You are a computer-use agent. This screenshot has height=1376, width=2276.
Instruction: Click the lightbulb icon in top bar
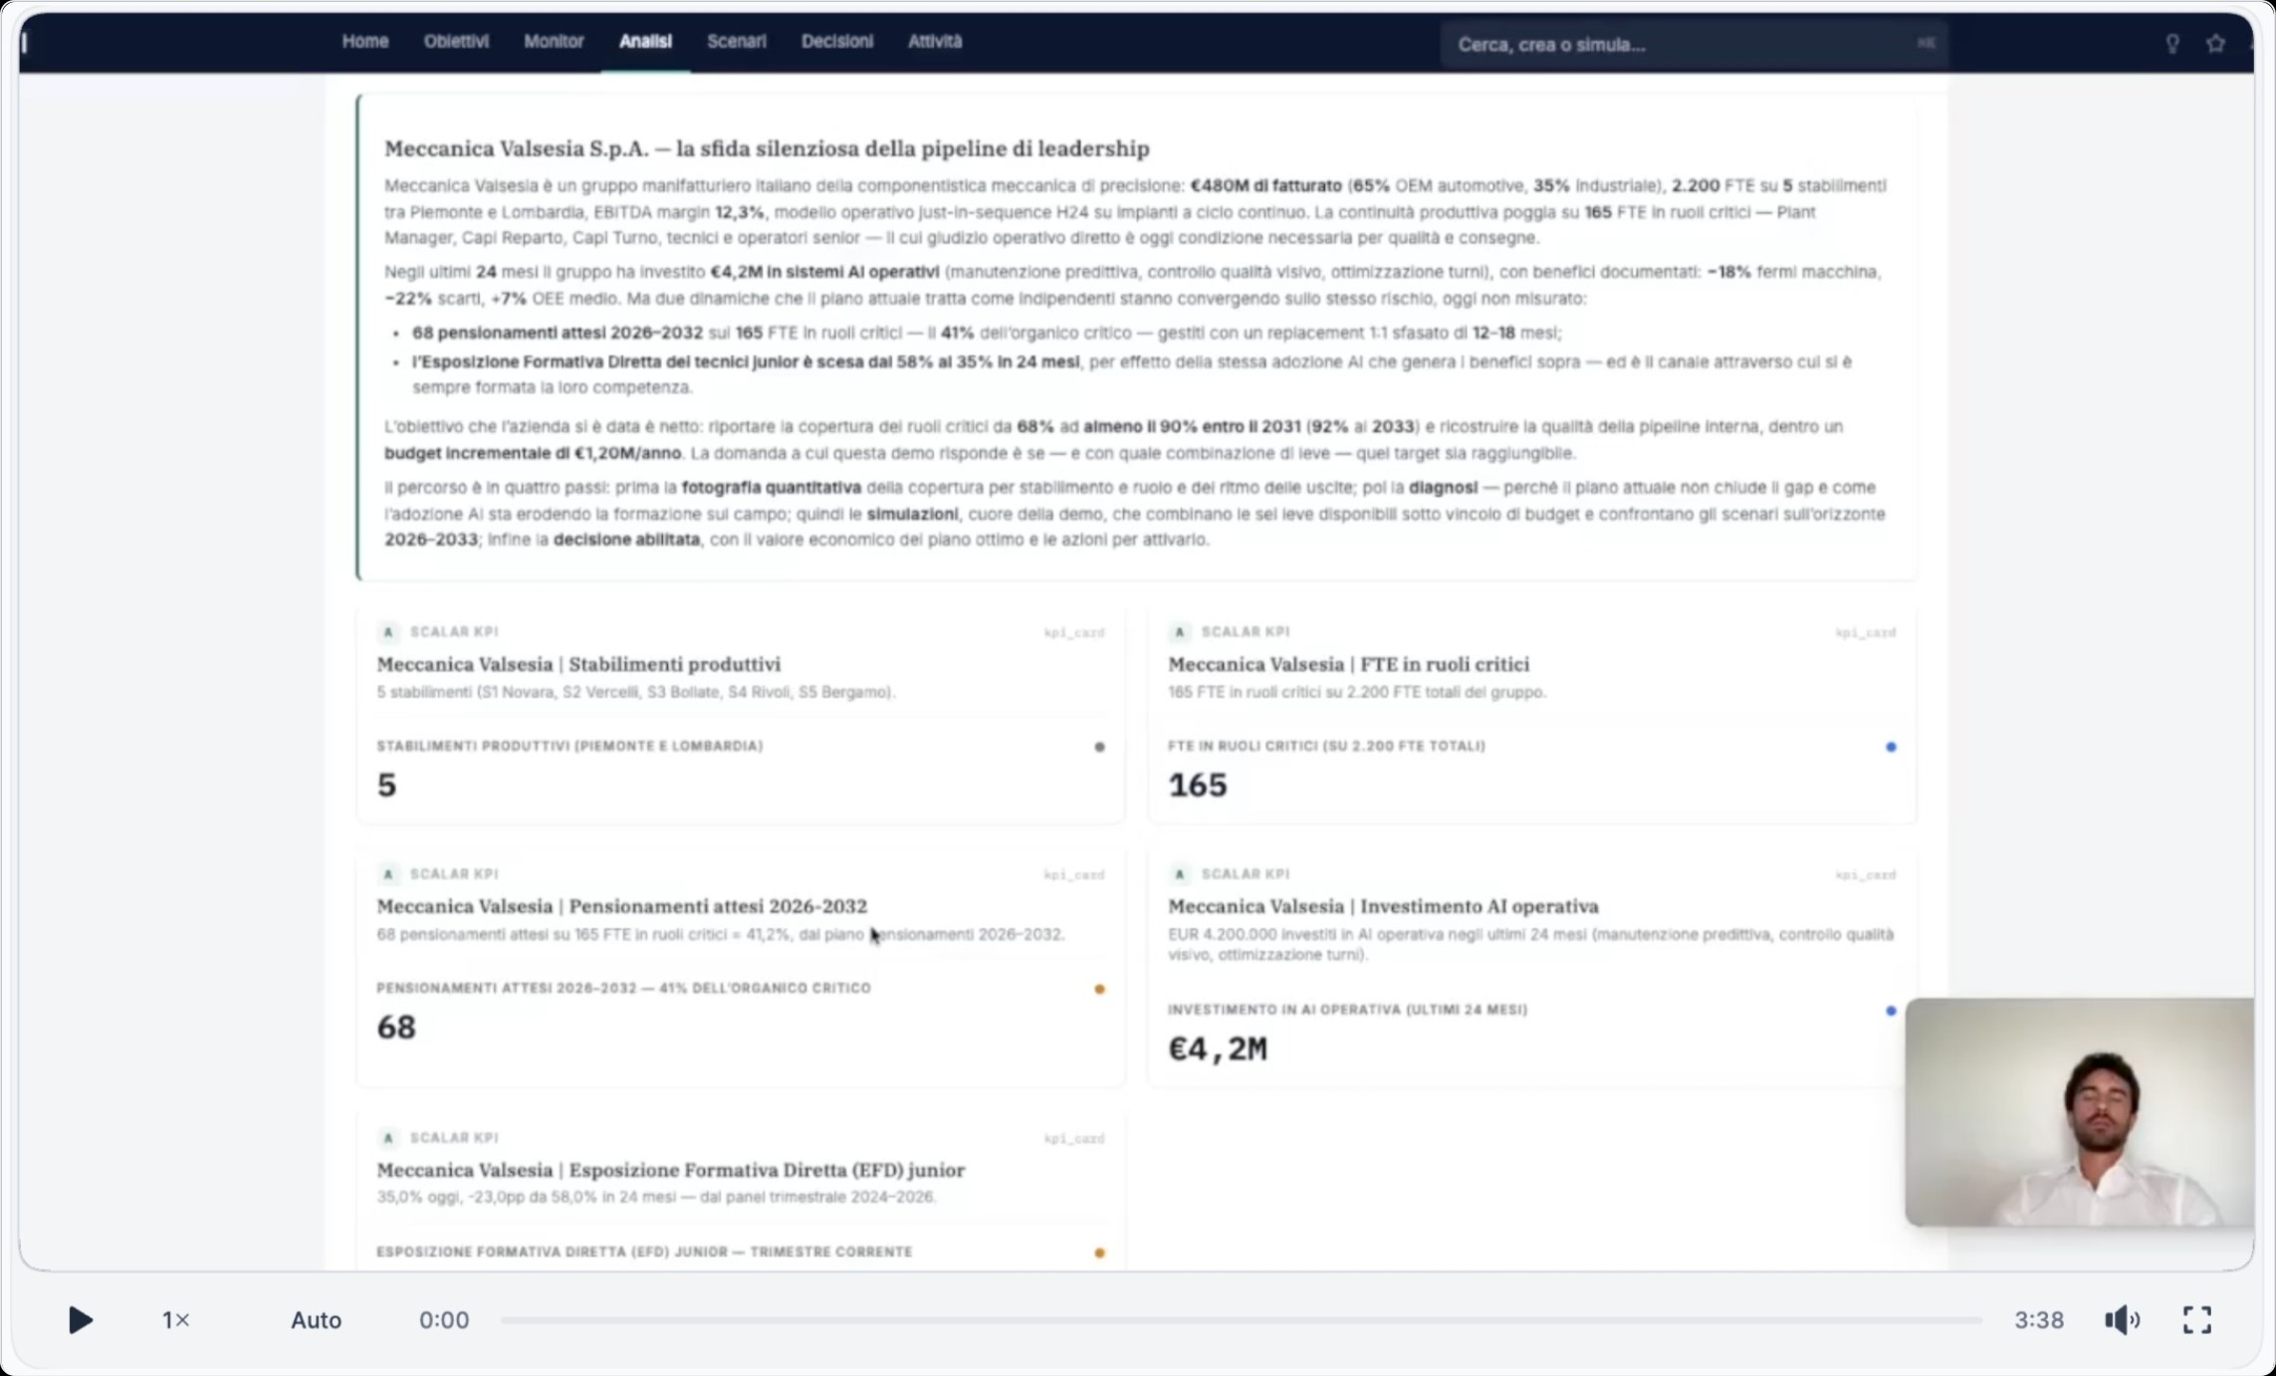click(2172, 44)
